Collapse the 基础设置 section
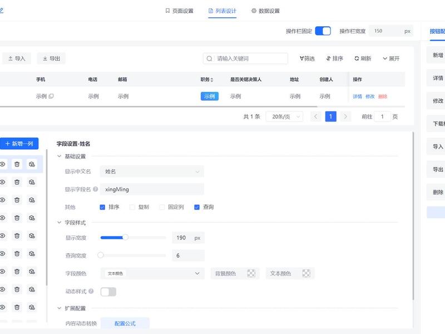The height and width of the screenshot is (334, 445). [x=60, y=156]
